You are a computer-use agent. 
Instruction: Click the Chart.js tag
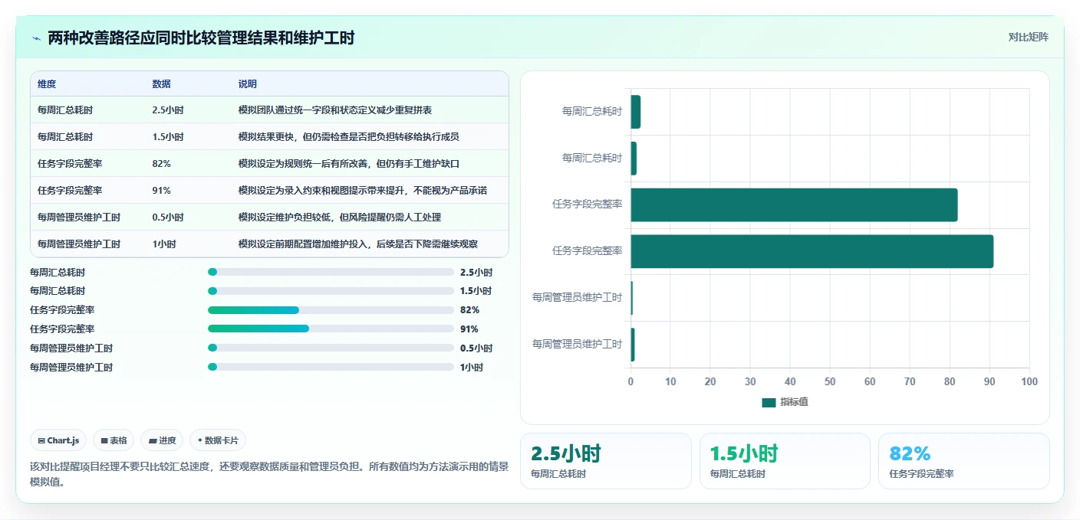pos(59,440)
